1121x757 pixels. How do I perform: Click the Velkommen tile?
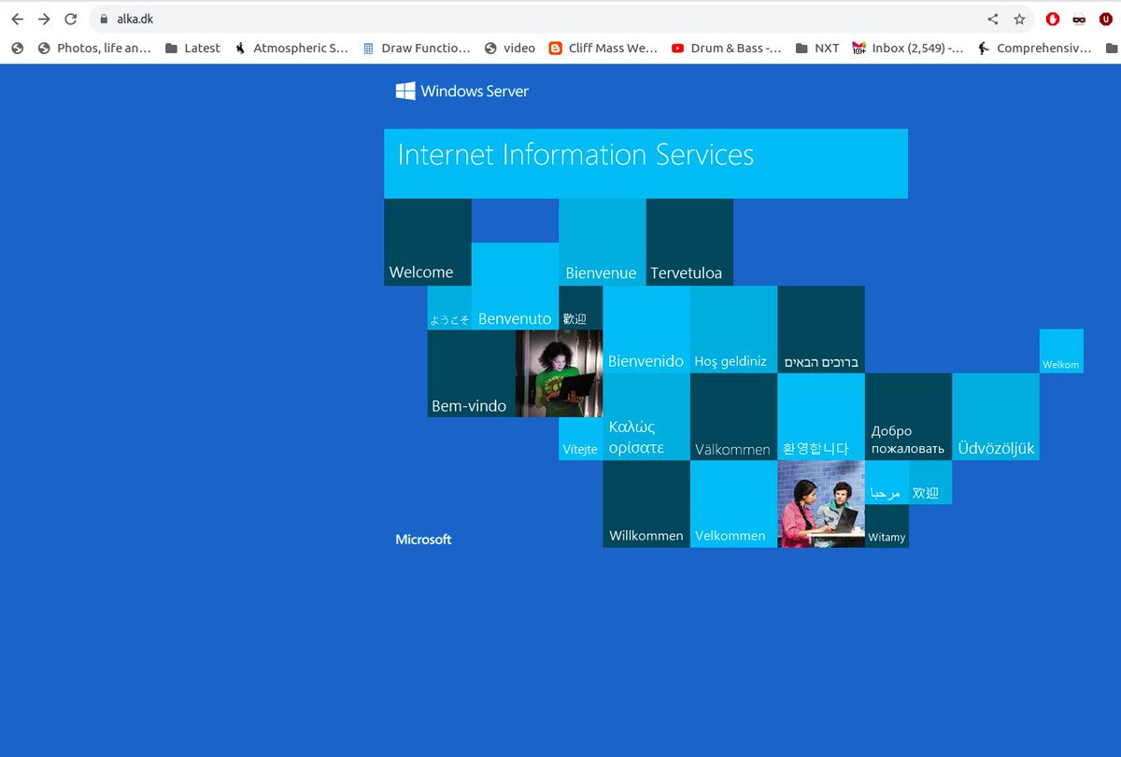[x=733, y=504]
